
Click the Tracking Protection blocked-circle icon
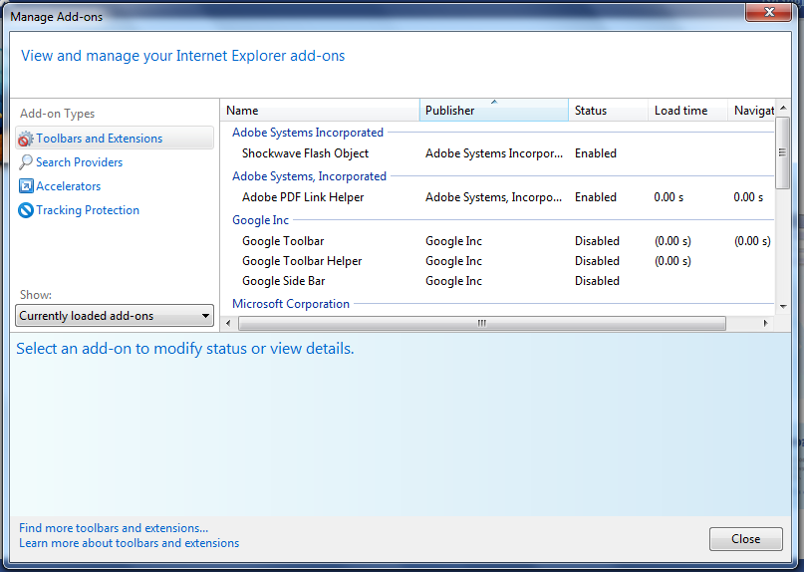coord(26,210)
